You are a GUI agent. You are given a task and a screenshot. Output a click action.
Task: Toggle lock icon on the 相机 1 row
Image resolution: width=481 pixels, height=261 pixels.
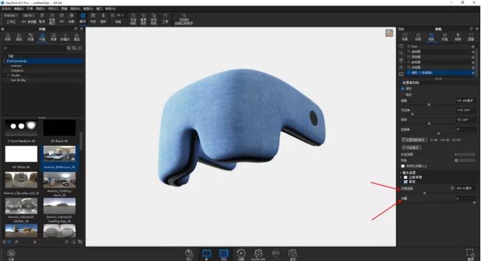coord(473,73)
